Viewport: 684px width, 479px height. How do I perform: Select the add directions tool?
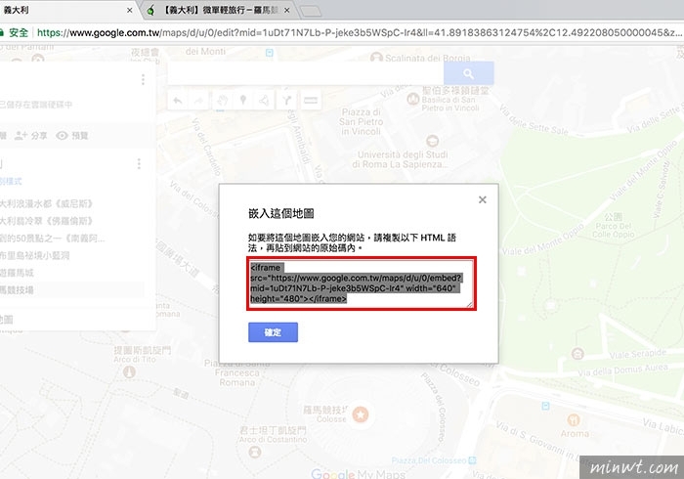coord(286,101)
